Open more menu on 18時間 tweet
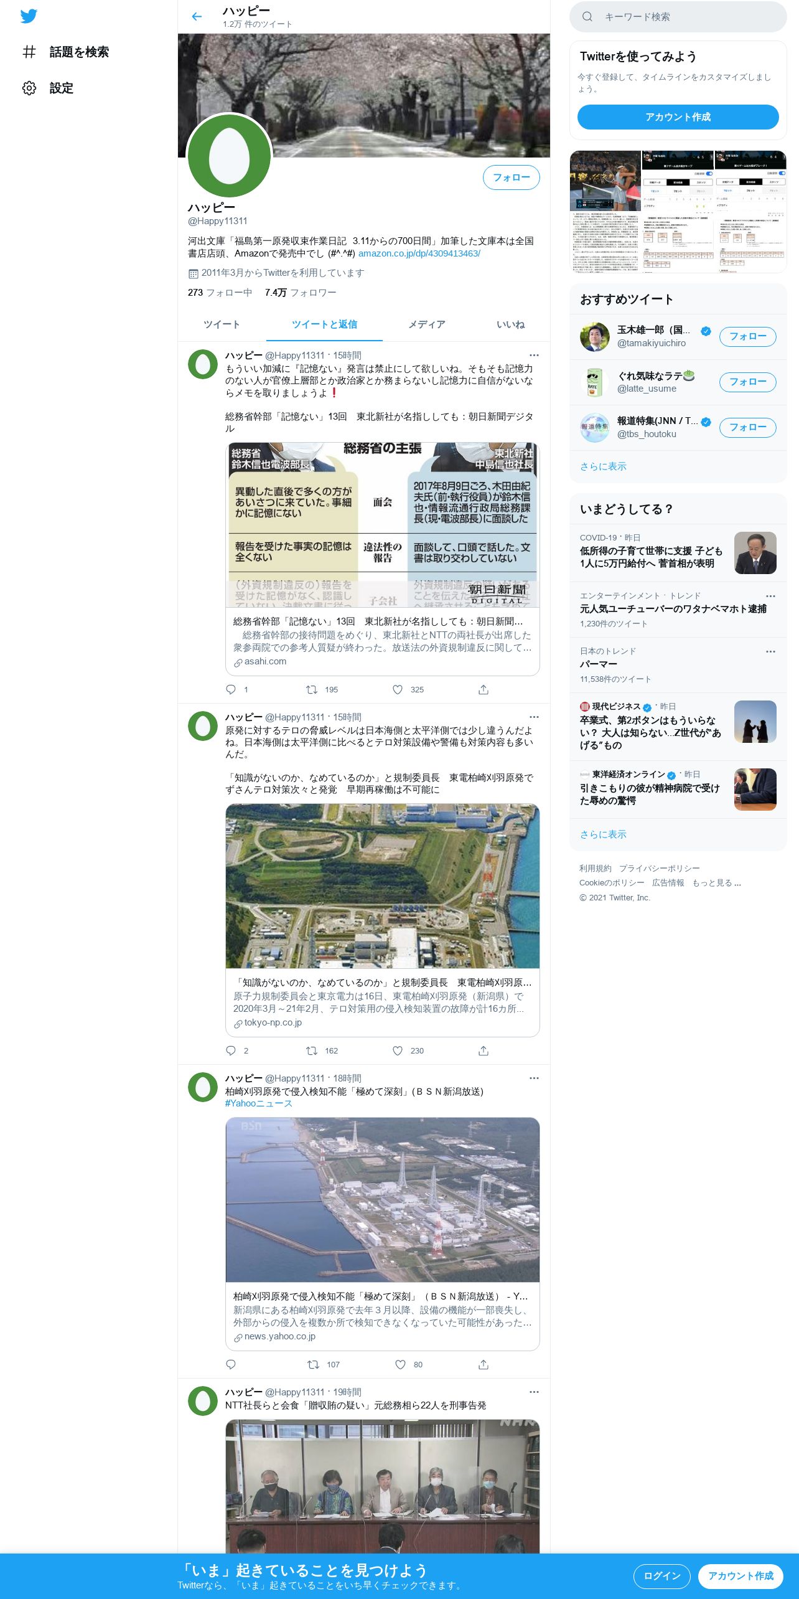Screen dimensions: 799x1599 tap(534, 1078)
